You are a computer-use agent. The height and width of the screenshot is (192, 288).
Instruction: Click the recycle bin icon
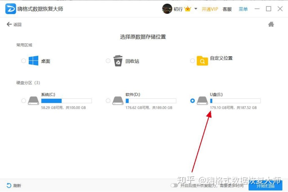pos(118,61)
